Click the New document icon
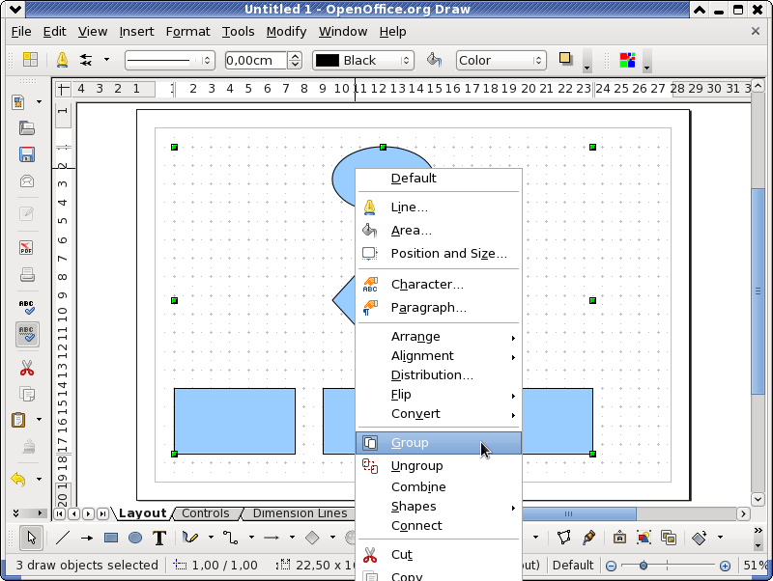Screen dimensions: 773x581 18,102
